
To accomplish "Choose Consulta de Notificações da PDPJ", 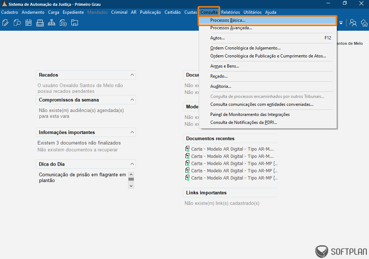I will 268,122.
